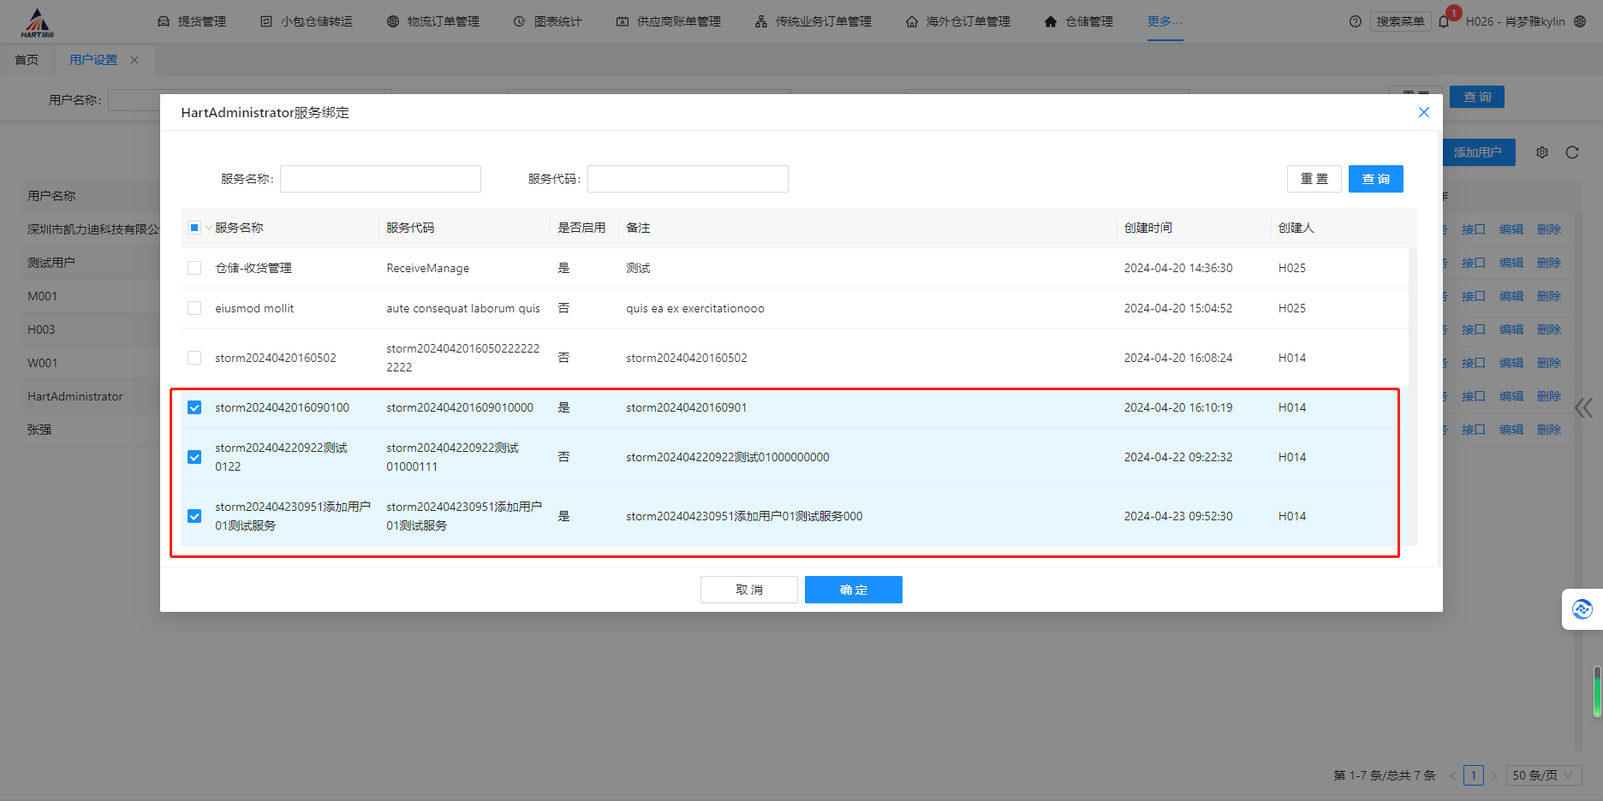Open the dropdown arrow beside header checkbox

(x=206, y=228)
